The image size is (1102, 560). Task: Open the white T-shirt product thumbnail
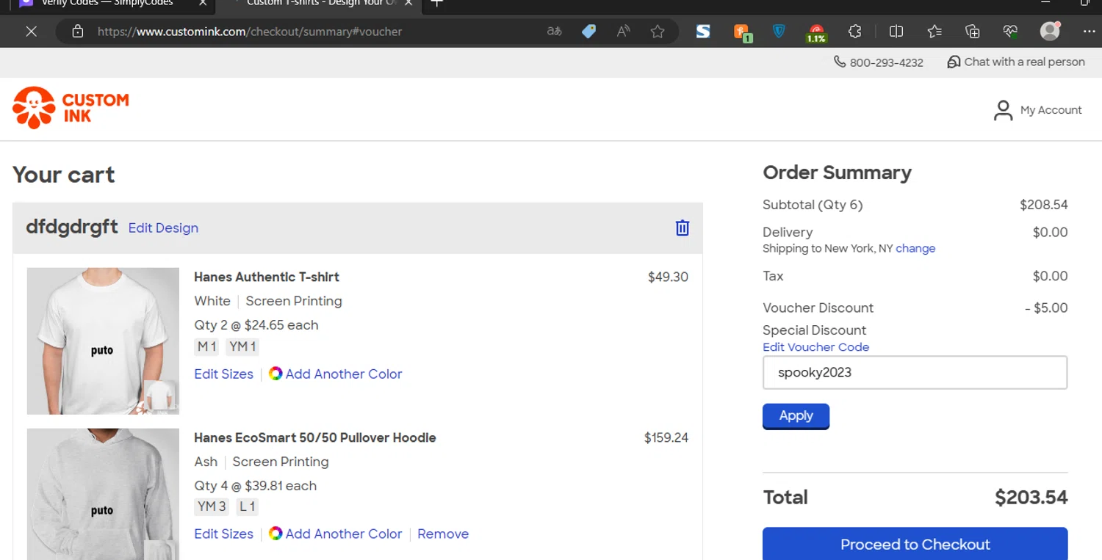coord(103,341)
